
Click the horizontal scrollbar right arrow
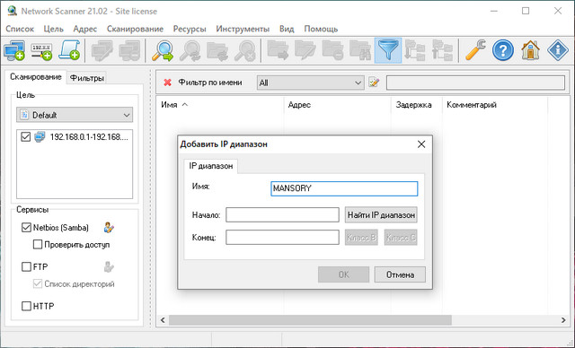[x=563, y=320]
